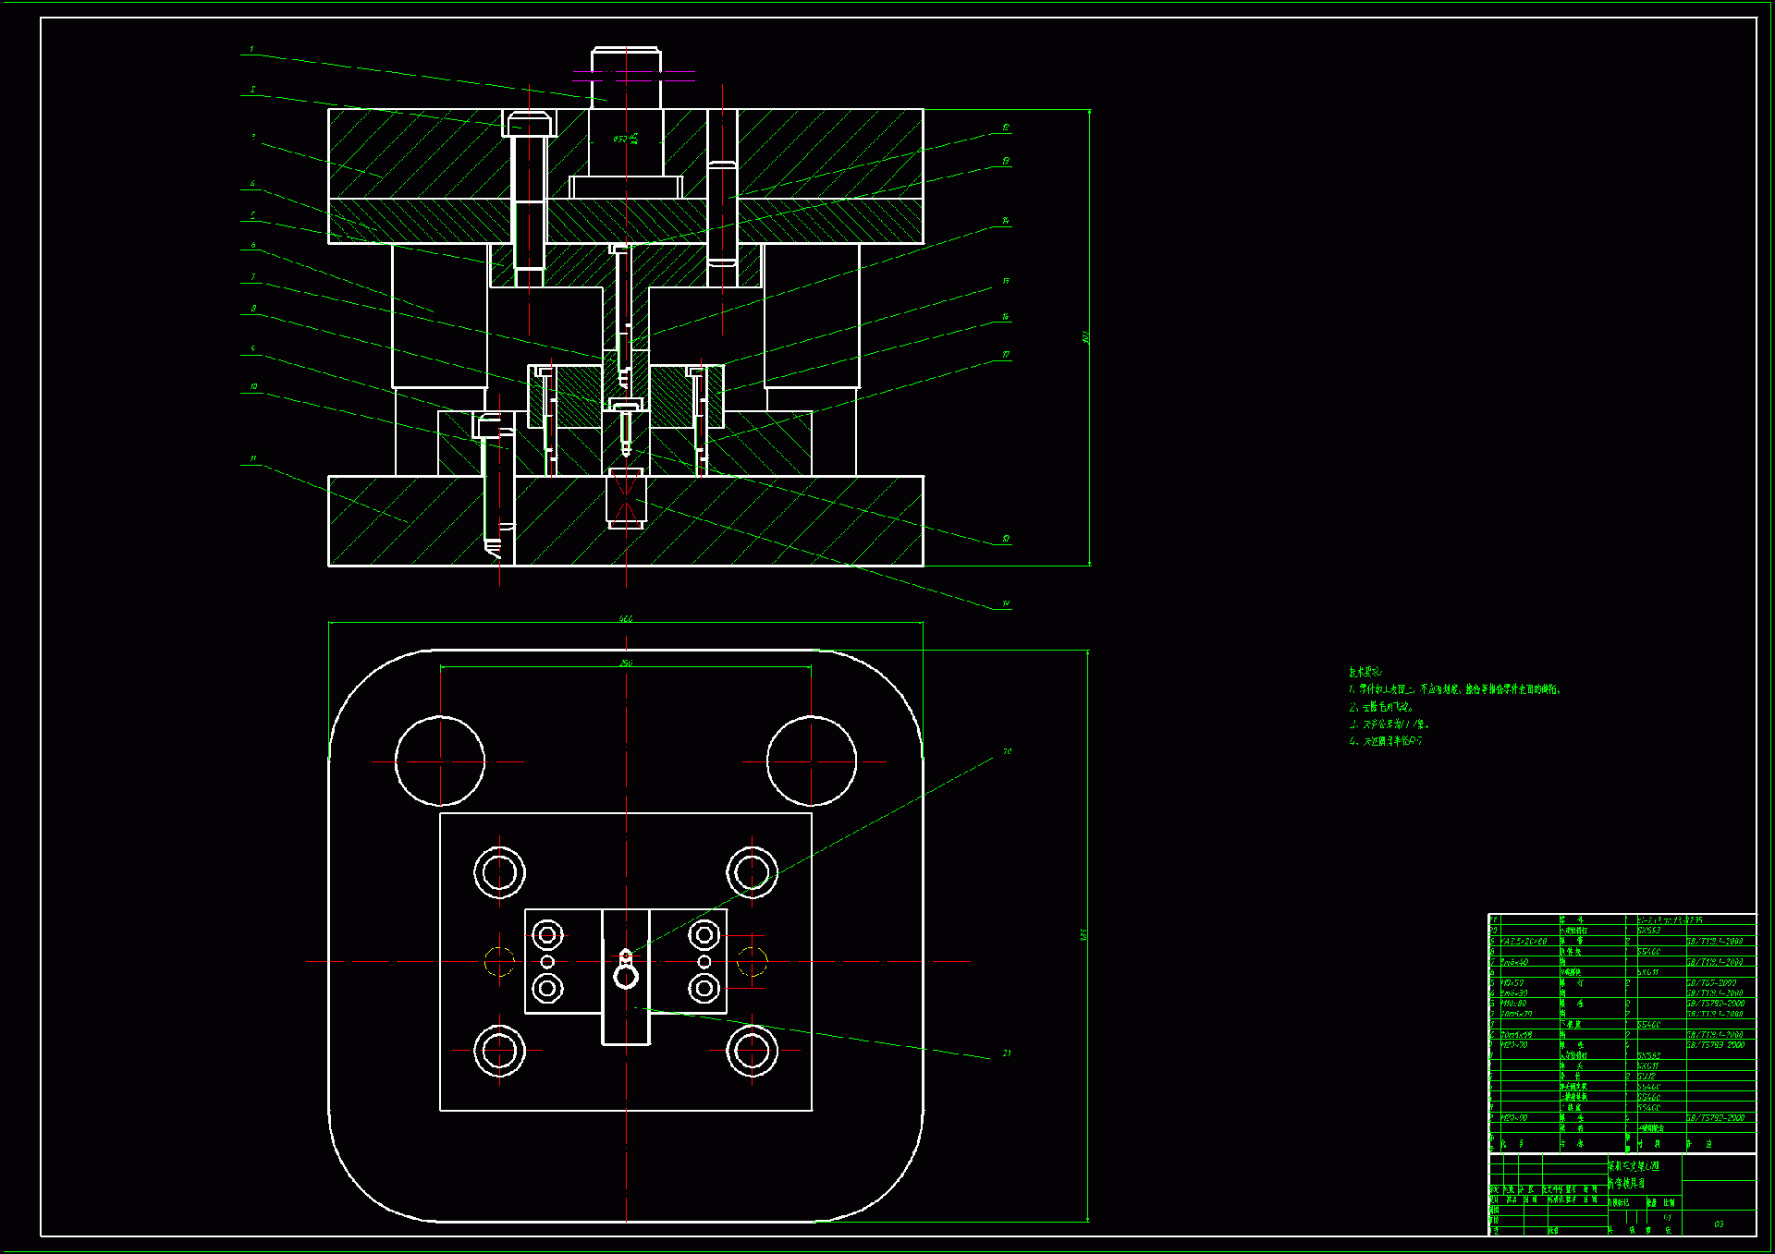
Task: Select the yellow dashed circle left of die
Action: click(499, 961)
